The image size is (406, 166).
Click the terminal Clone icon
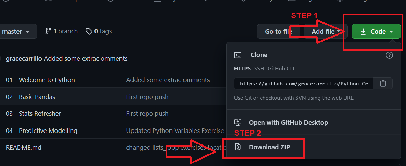tap(238, 55)
